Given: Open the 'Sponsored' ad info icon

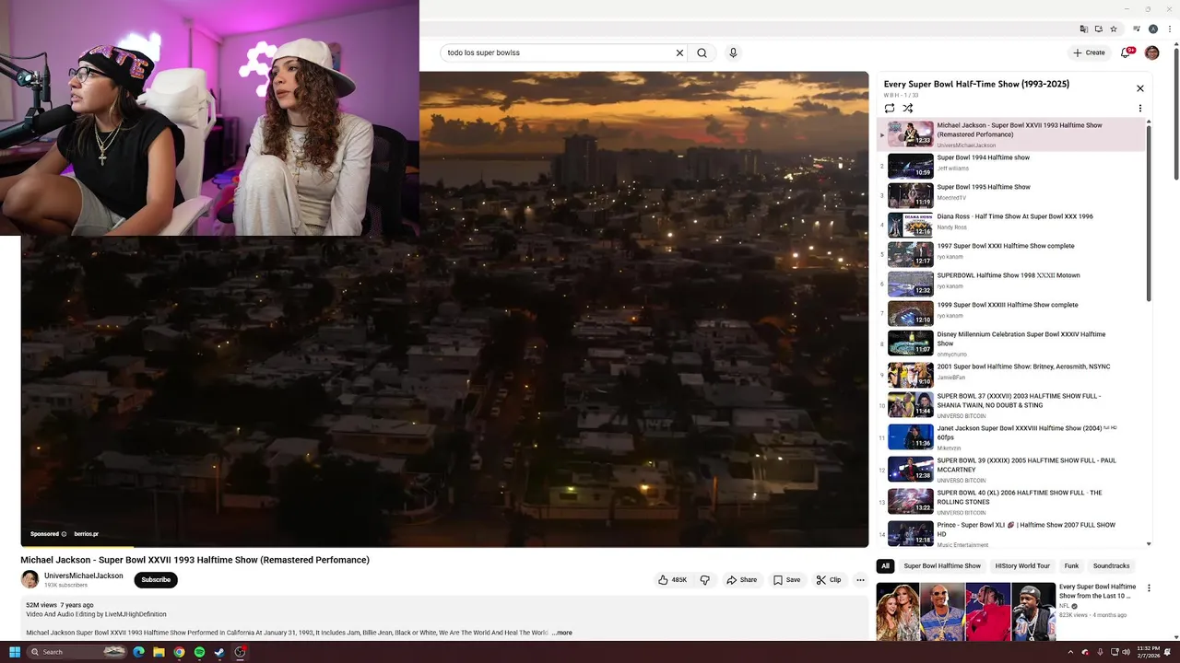Looking at the screenshot, I should pos(64,534).
